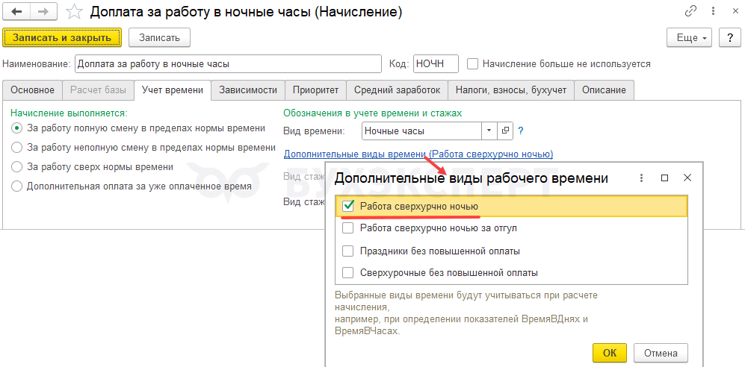The image size is (745, 367).
Task: Add document to favorites with star icon
Action: (x=74, y=12)
